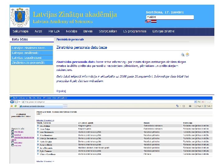Image resolution: width=224 pixels, height=168 pixels.
Task: Click the 'Pētnieks' cell in the Gavrilovs row
Action: (147, 154)
